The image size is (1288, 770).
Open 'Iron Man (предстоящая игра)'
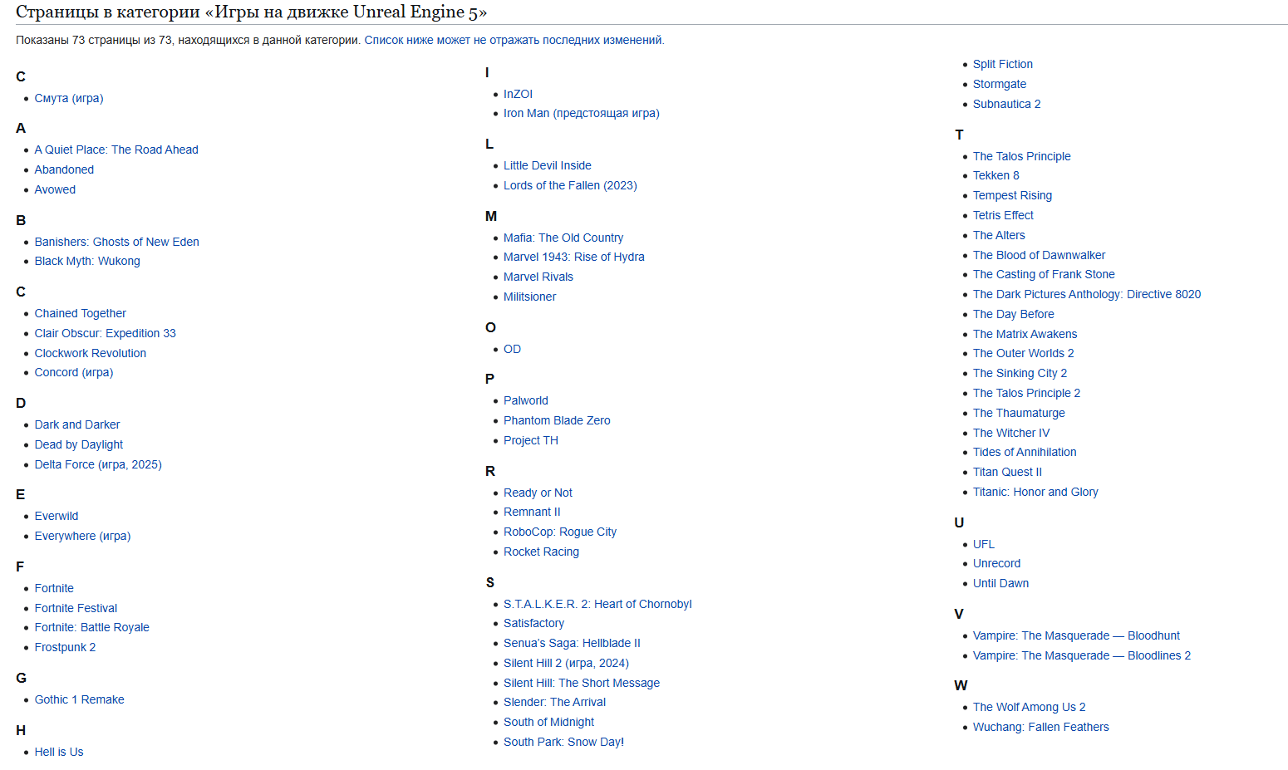[x=582, y=113]
